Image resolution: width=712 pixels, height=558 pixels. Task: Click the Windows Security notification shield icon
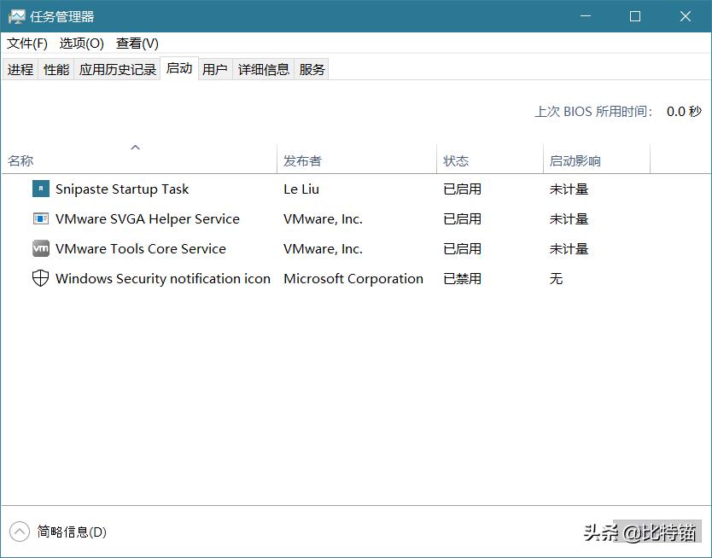39,278
